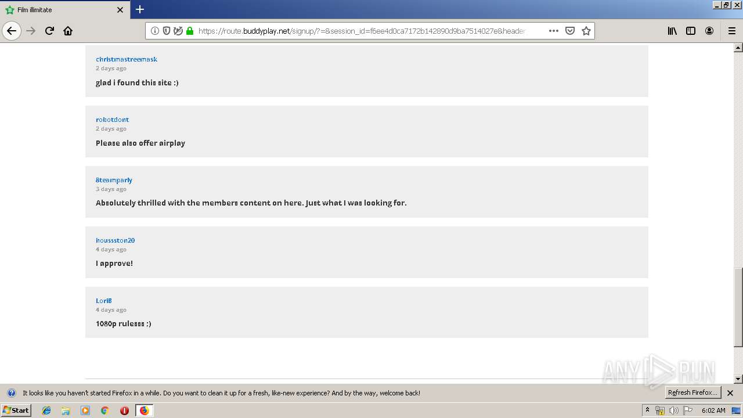Close the Film illimitate tab
Viewport: 743px width, 418px height.
point(120,10)
